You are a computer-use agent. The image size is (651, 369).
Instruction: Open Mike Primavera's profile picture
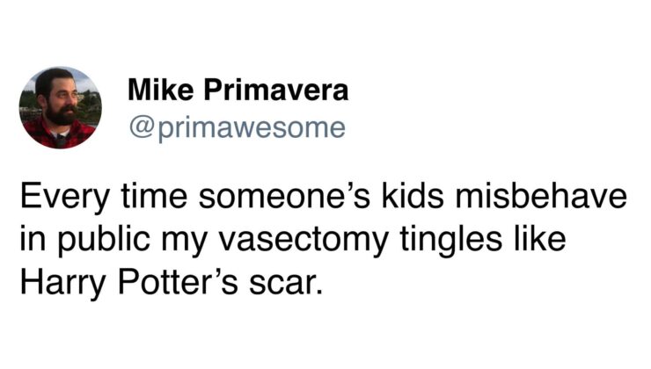60,107
